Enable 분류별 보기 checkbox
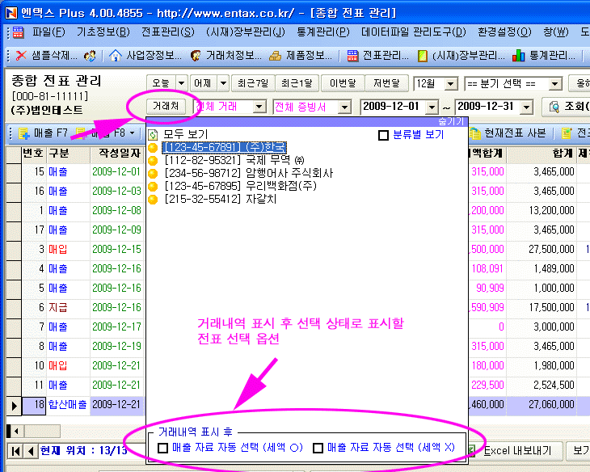Viewport: 590px width, 472px height. [x=384, y=135]
